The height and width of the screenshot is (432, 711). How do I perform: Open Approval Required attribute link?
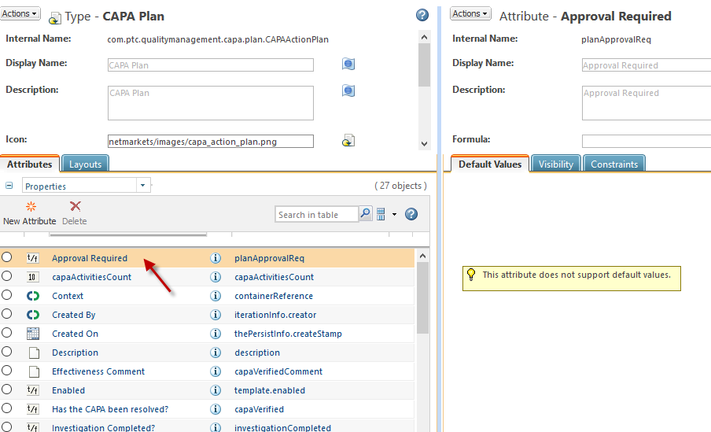90,258
